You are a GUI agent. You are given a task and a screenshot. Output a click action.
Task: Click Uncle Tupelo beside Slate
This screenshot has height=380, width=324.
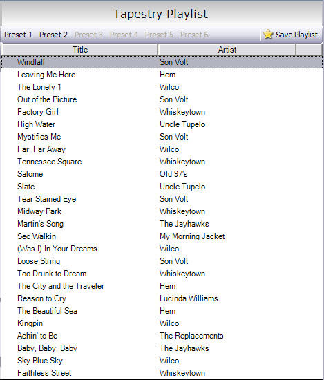182,187
